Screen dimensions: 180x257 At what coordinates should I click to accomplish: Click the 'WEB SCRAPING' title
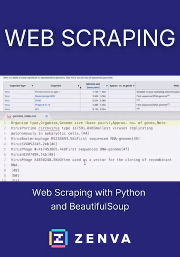(90, 38)
